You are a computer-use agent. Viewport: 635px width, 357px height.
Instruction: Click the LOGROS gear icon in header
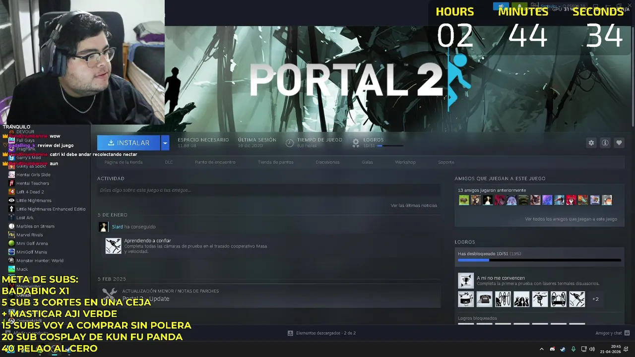pyautogui.click(x=356, y=143)
